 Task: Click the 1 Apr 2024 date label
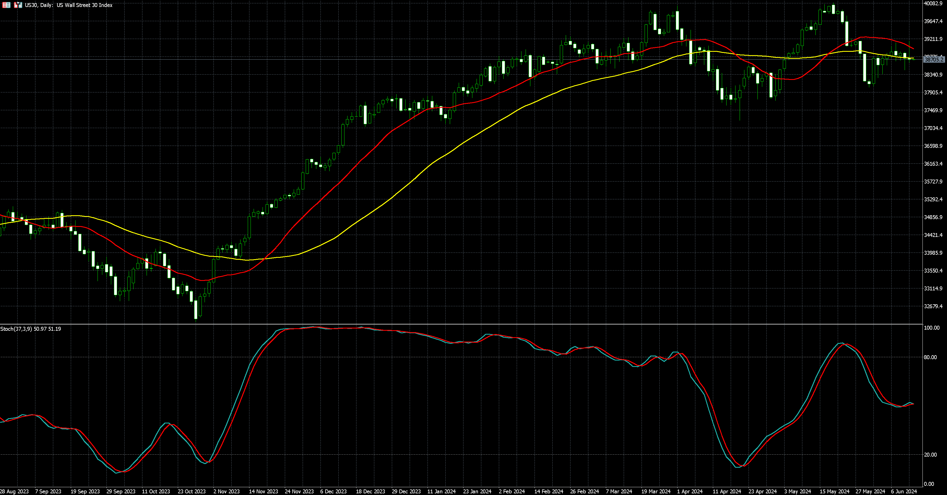pyautogui.click(x=690, y=491)
